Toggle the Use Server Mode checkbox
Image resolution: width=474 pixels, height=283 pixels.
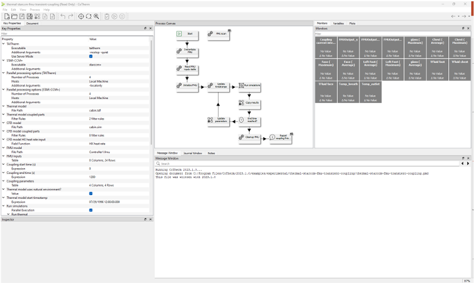point(91,56)
